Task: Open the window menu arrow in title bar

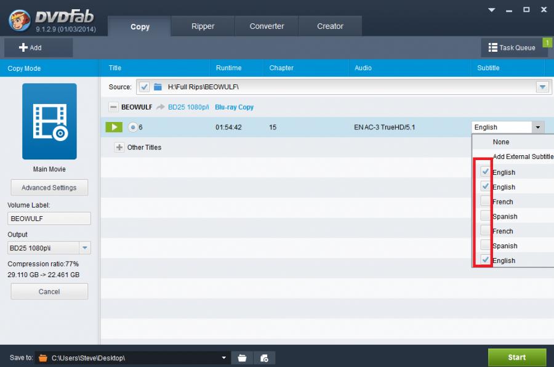Action: pos(492,10)
